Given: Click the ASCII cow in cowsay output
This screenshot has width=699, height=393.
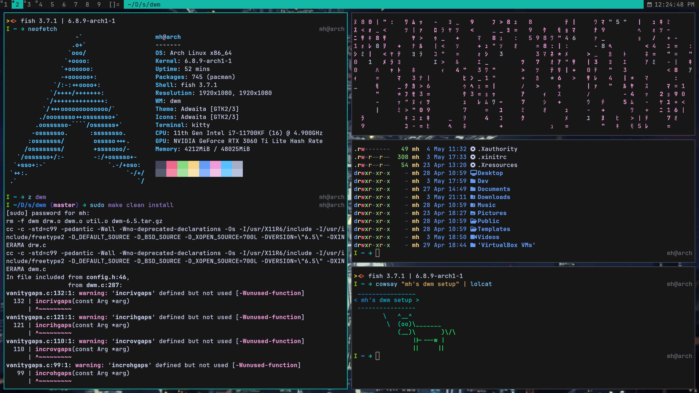Looking at the screenshot, I should [419, 332].
